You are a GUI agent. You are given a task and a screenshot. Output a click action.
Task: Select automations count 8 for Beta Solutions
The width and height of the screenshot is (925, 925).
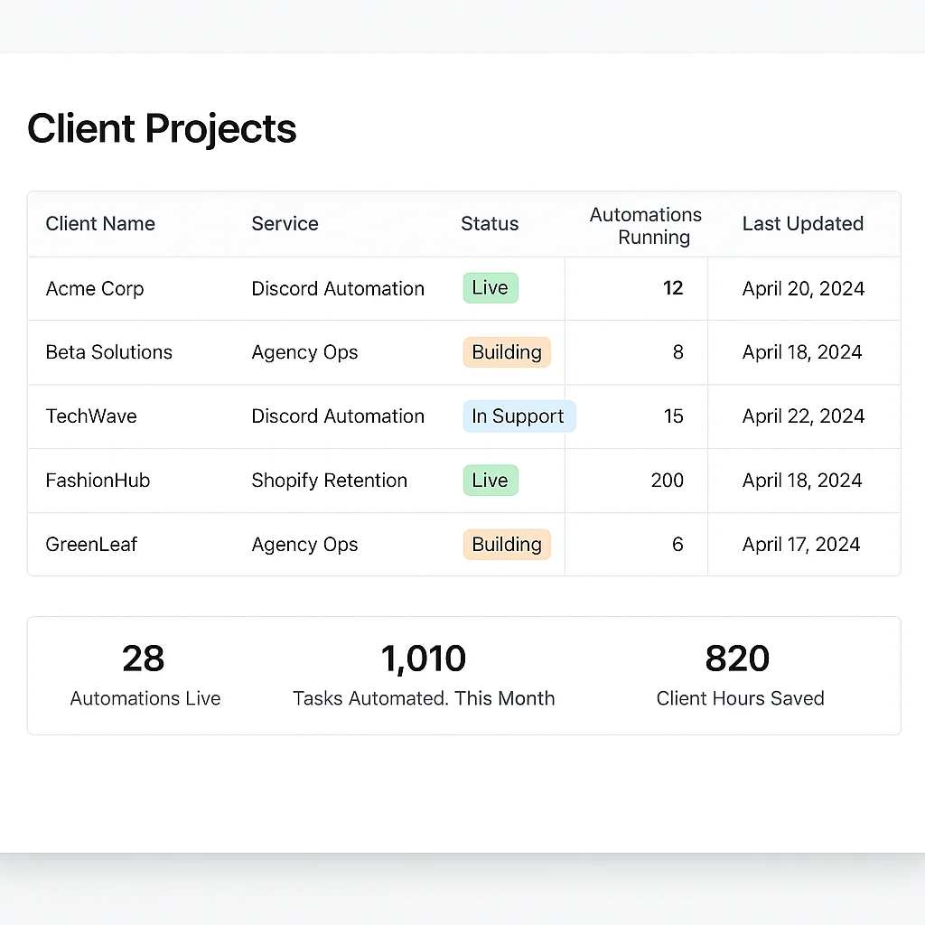(x=678, y=352)
